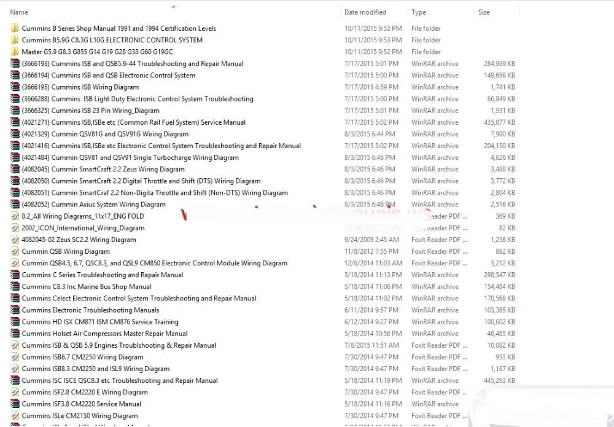Click the WinRAR icon for Cummins ISF3.8 CM2220 Service Manual
Image resolution: width=614 pixels, height=427 pixels.
(15, 404)
